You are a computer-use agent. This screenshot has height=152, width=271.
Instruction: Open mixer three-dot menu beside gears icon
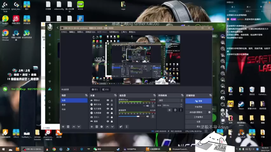tap(126, 127)
